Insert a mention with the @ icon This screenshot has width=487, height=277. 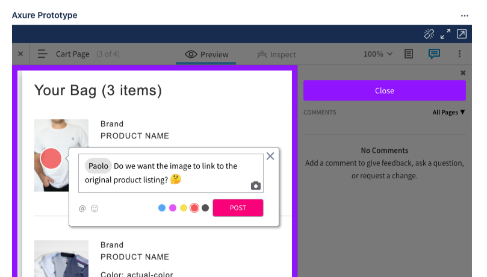click(82, 208)
